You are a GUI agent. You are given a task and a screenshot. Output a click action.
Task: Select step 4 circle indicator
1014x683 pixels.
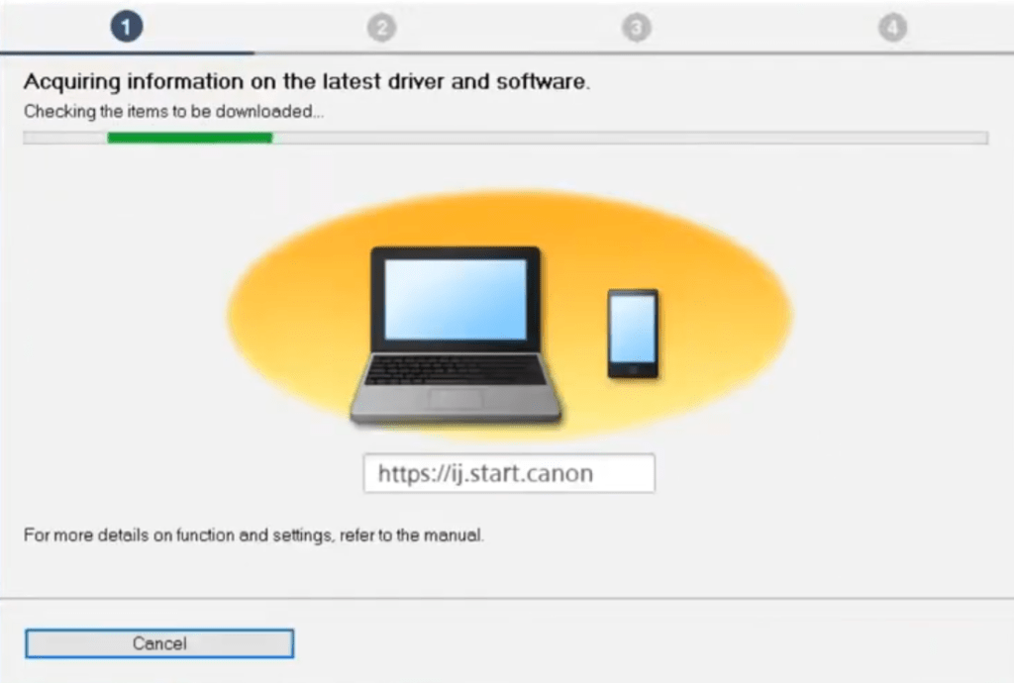coord(892,28)
